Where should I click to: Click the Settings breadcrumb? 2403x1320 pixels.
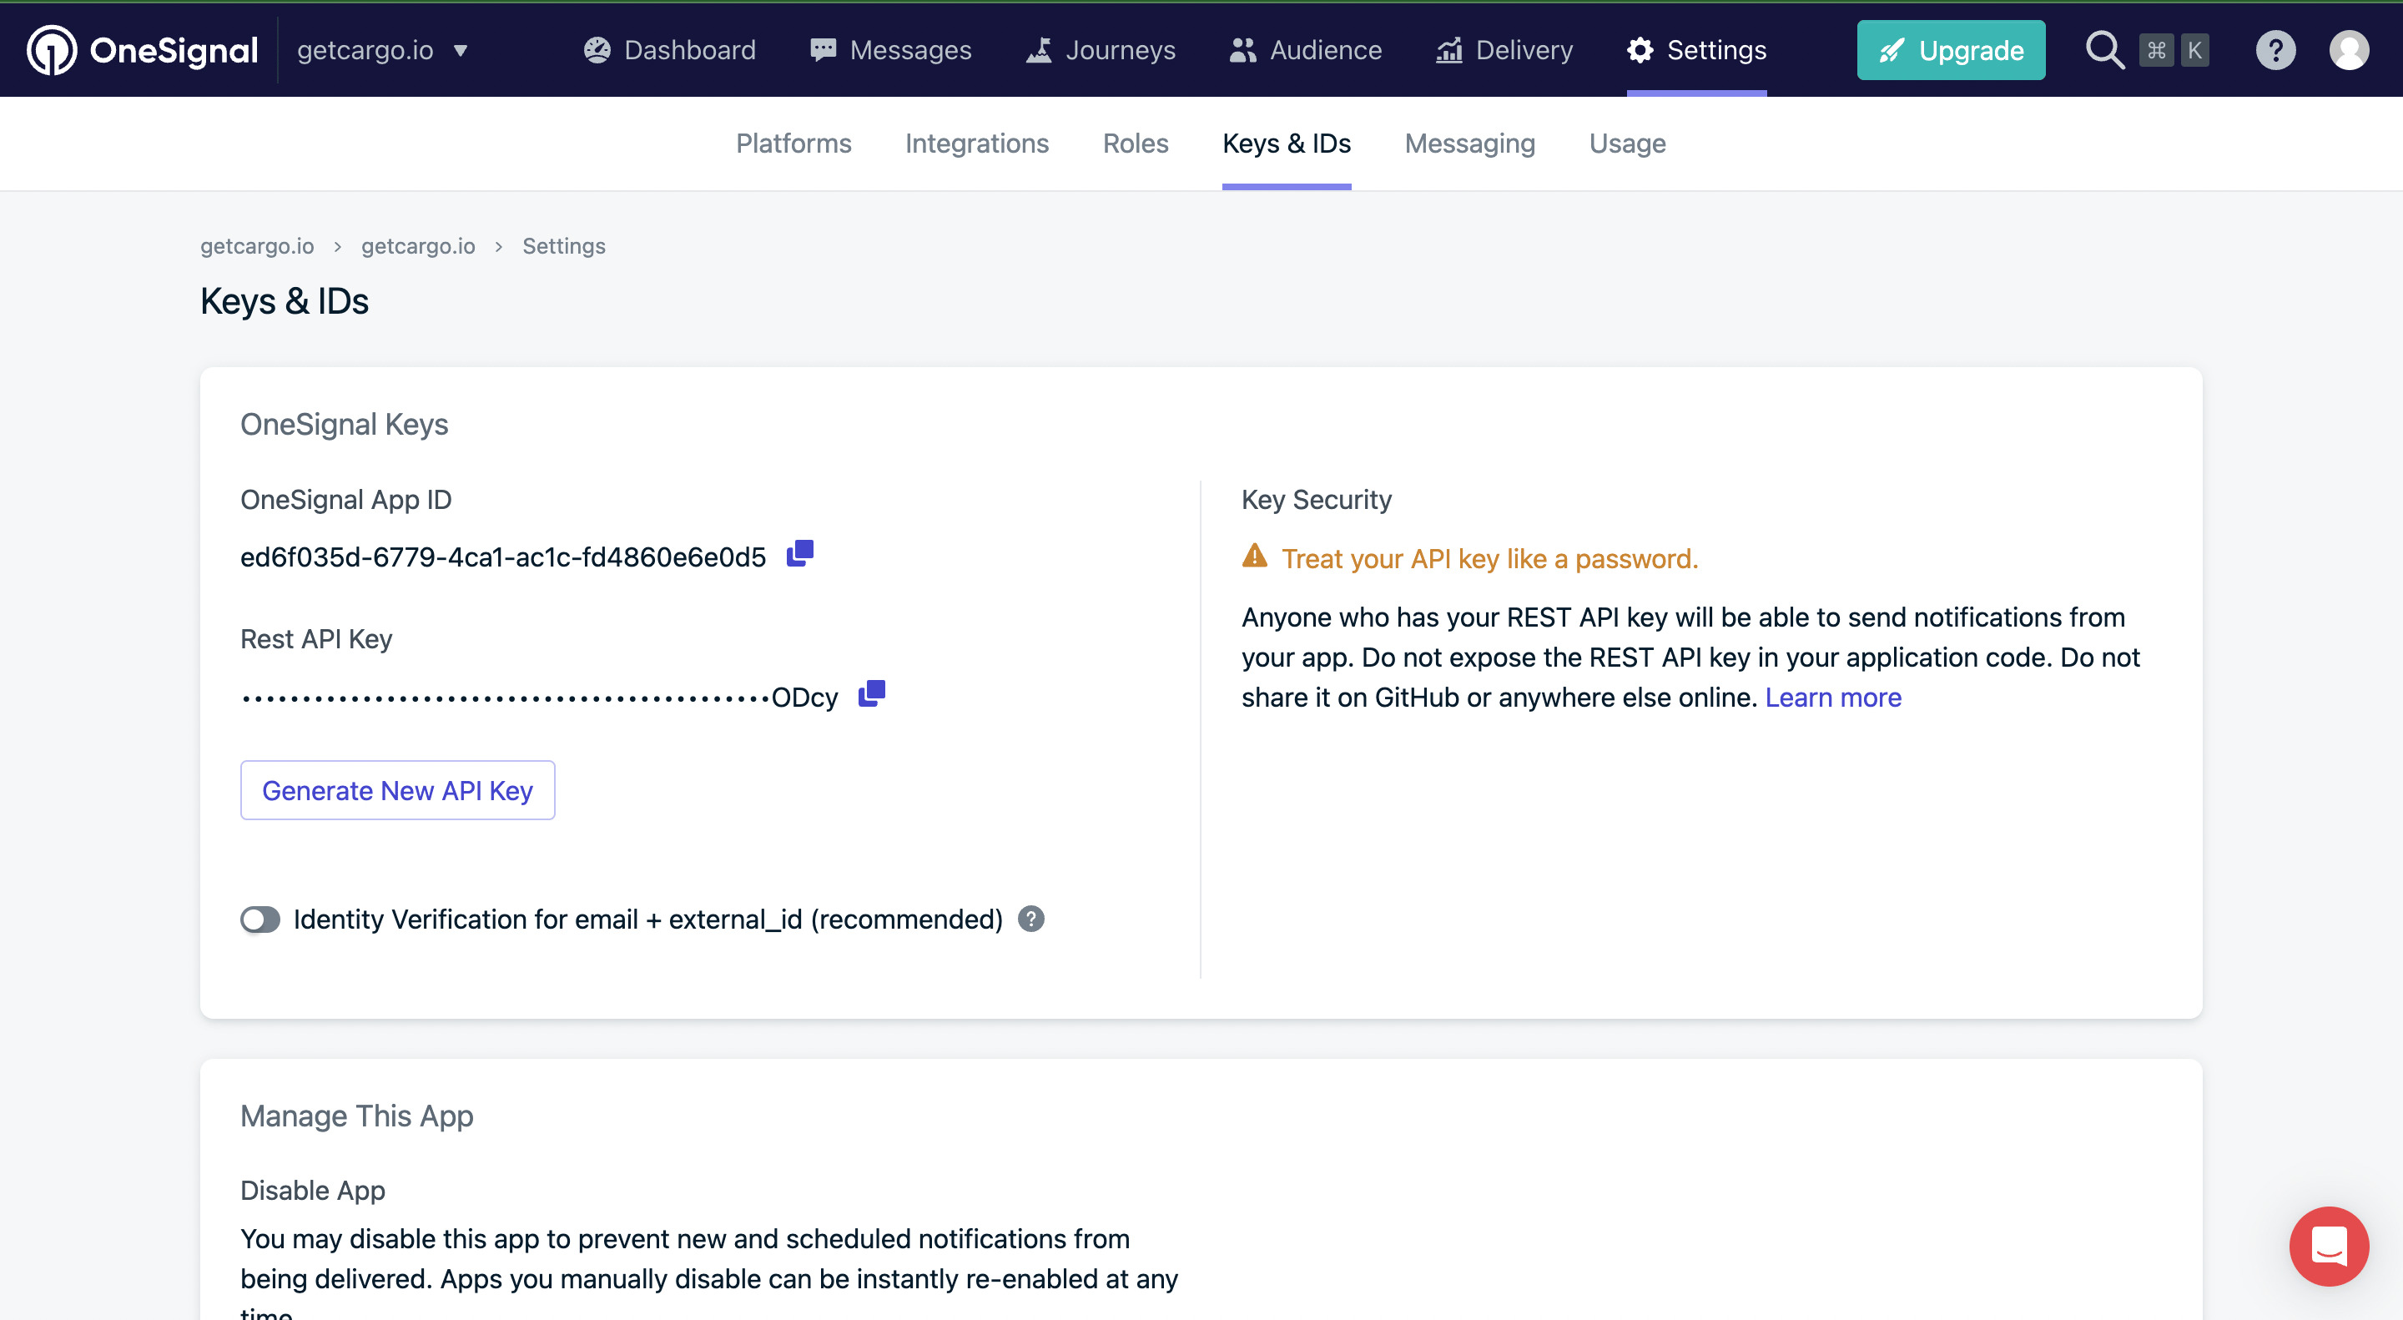pyautogui.click(x=563, y=245)
